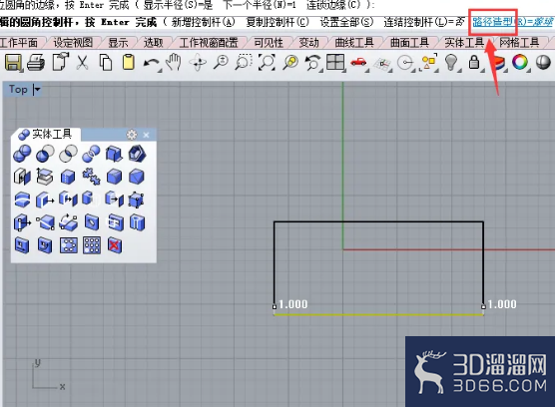Click the 路径造型(R)=滚球 command option
The width and height of the screenshot is (555, 407).
(x=514, y=22)
